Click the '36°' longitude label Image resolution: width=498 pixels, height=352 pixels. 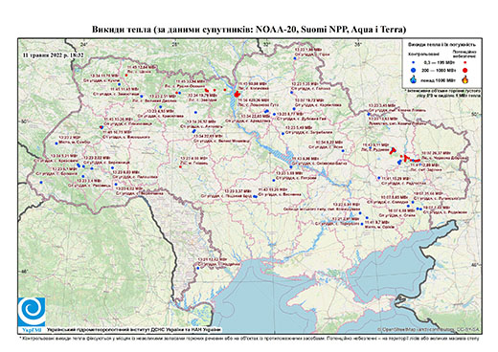coord(358,44)
